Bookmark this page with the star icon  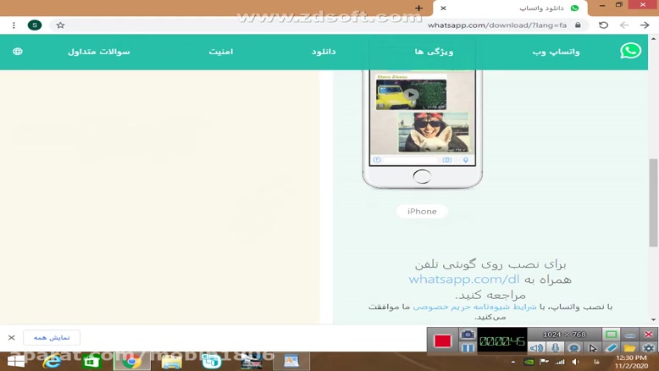point(60,25)
